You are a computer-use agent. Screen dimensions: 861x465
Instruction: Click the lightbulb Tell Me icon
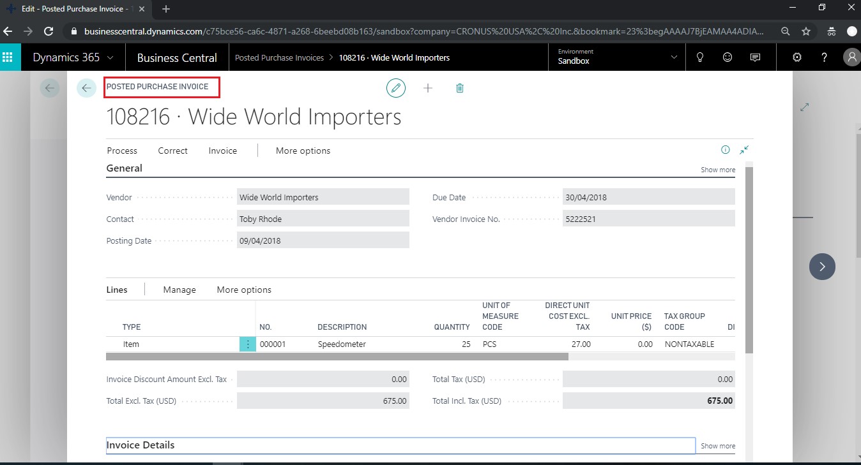700,57
